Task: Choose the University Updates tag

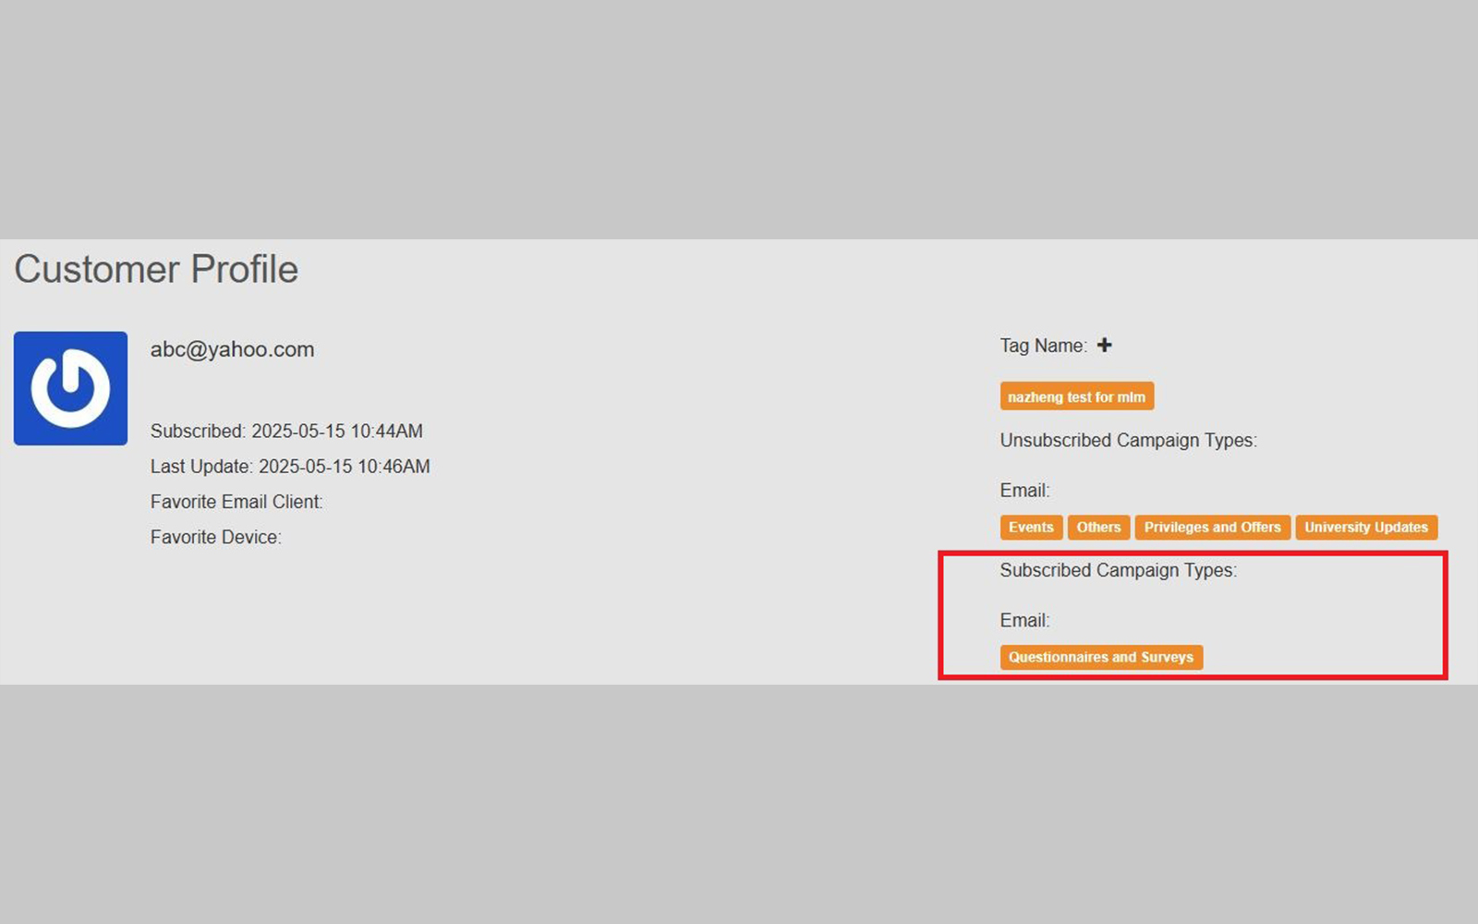Action: coord(1365,528)
